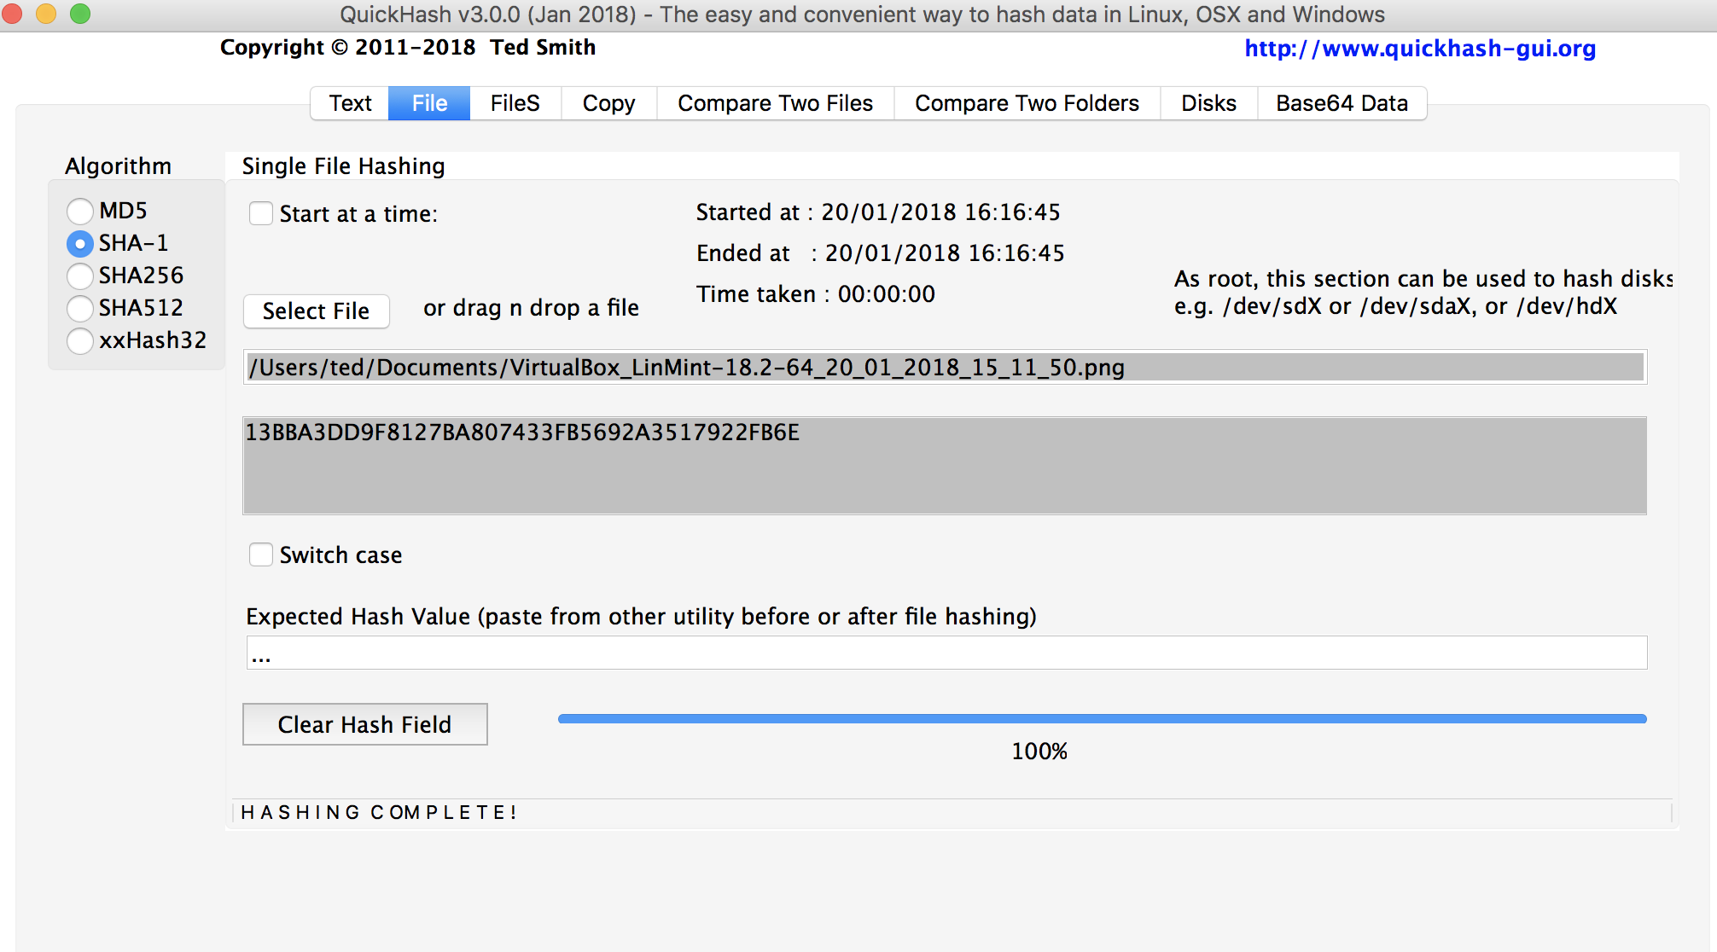Click the blue hashing progress bar
Viewport: 1717px width, 952px height.
click(1101, 719)
